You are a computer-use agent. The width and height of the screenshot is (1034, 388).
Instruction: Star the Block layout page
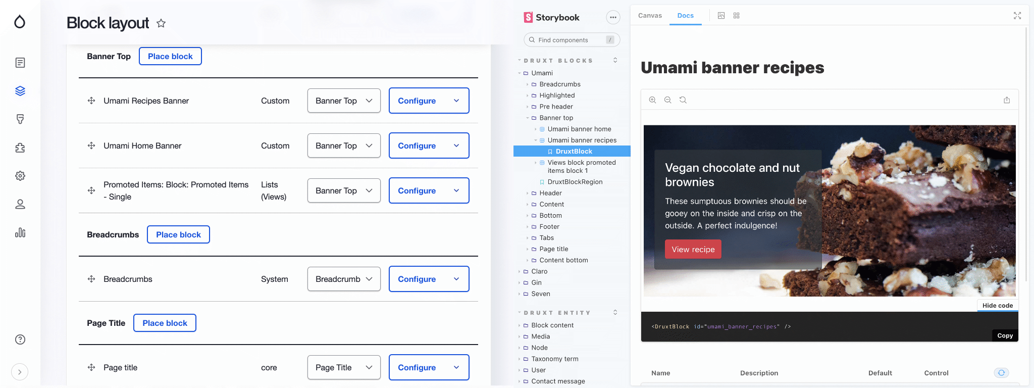pos(161,23)
